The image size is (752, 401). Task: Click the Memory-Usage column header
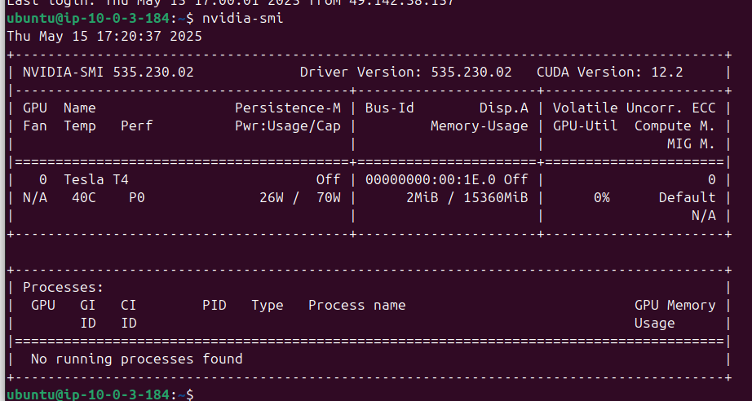(x=480, y=126)
